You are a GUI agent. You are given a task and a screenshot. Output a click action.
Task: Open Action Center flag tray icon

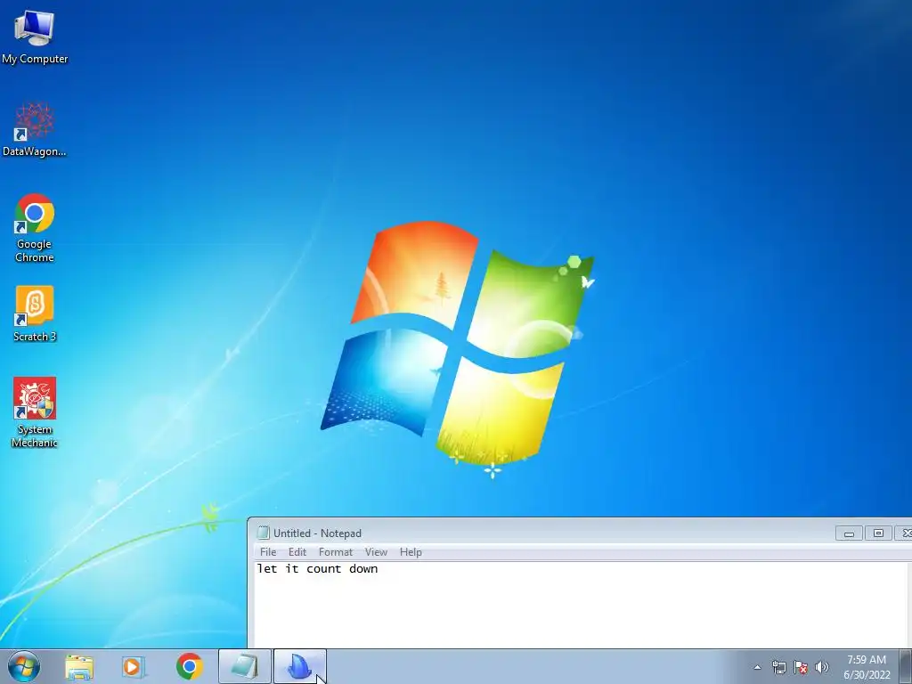(x=801, y=667)
